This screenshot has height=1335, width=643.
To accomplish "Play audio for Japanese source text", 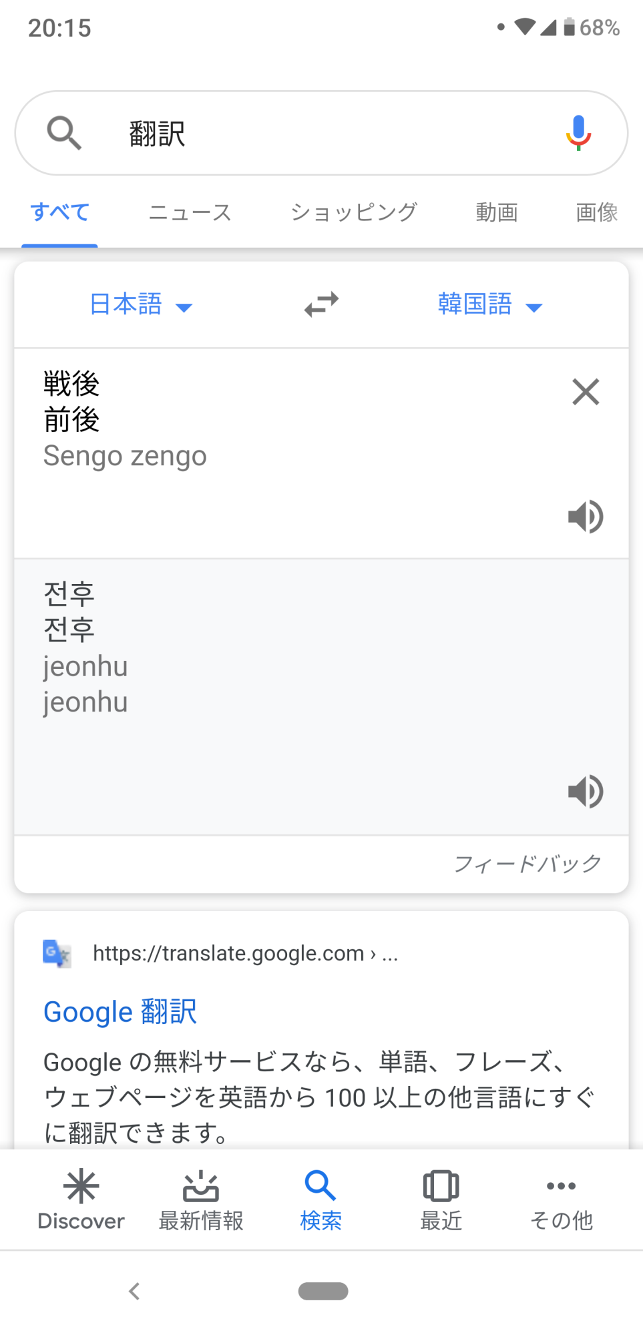I will (x=586, y=517).
